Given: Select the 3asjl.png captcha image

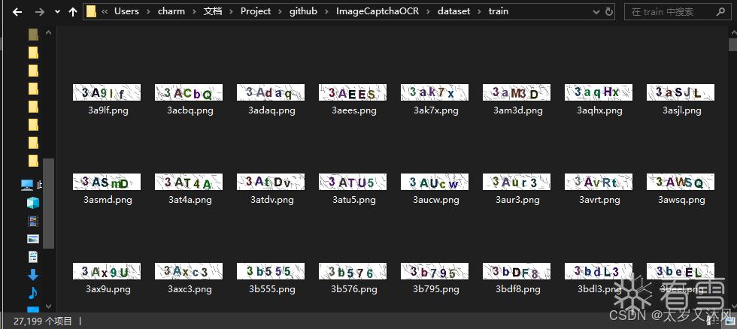Looking at the screenshot, I should click(x=681, y=92).
